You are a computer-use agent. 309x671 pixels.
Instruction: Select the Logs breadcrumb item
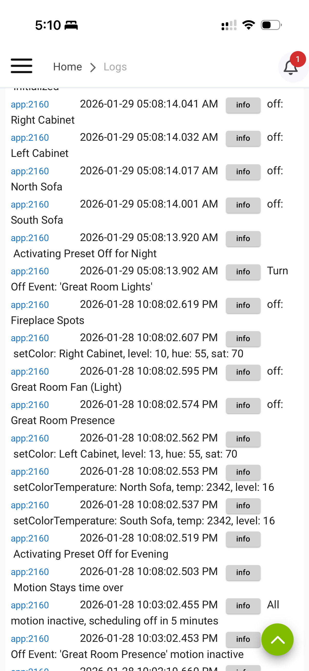(115, 67)
